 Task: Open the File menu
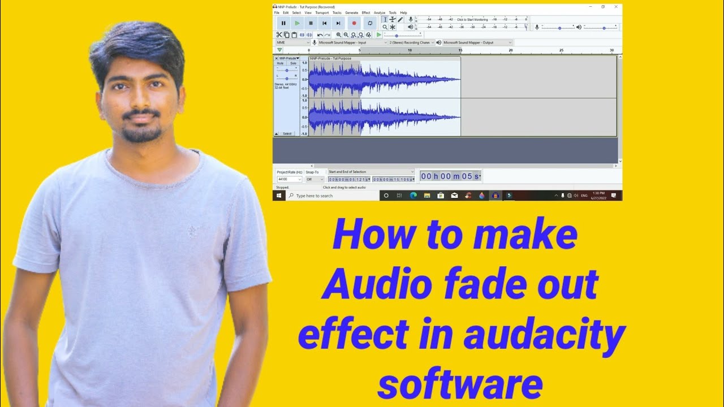pos(277,12)
